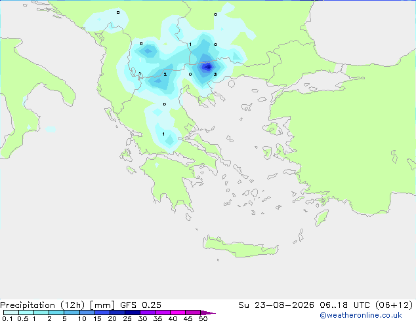Click the 'GFS 0.25' model label
416x321 pixels.
tap(140, 305)
